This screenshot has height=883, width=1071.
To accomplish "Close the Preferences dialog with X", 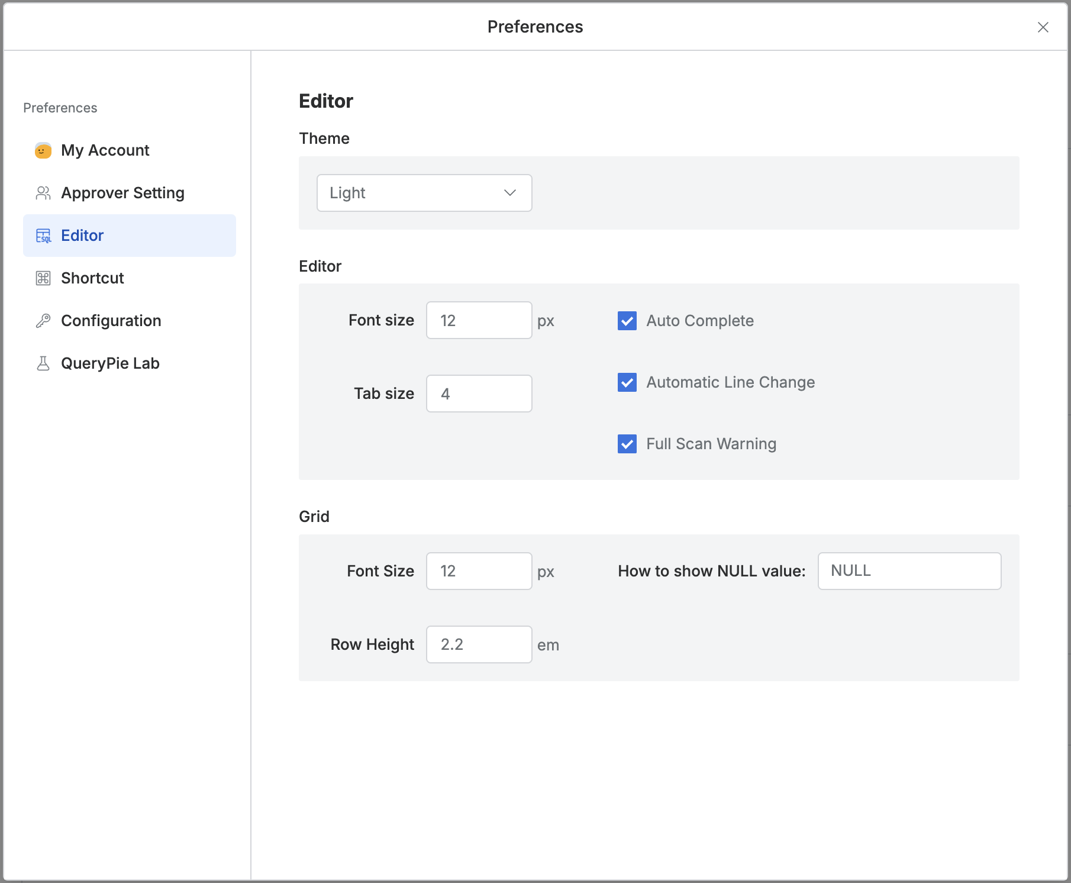I will point(1043,27).
